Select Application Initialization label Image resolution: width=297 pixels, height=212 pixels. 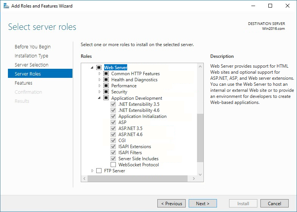coord(142,116)
